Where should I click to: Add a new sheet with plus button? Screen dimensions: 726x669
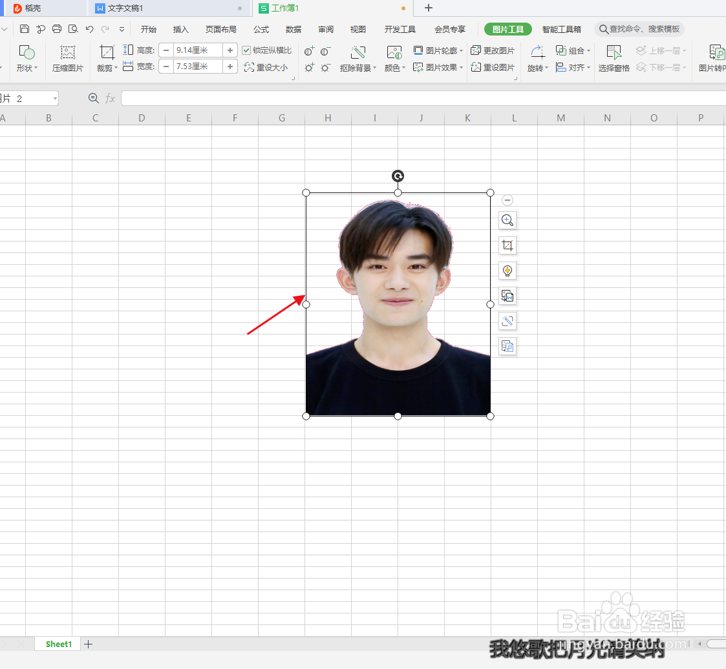click(89, 644)
